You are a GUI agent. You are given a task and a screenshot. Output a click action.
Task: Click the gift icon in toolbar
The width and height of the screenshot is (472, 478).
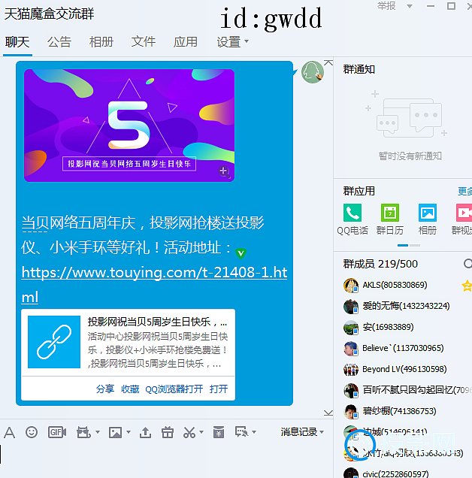[x=168, y=432]
